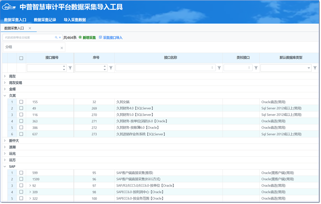Open the 数据采集入口 menu

pos(15,20)
